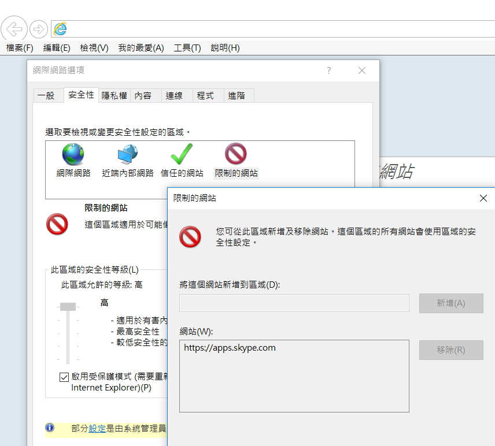Open the 檢視(V) menu

tap(94, 47)
